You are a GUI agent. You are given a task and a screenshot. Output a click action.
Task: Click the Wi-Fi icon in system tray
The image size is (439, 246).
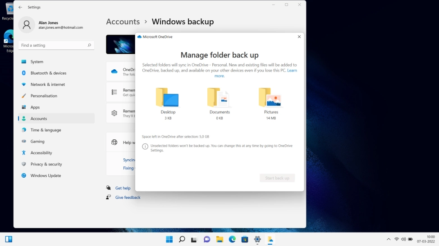[397, 239]
